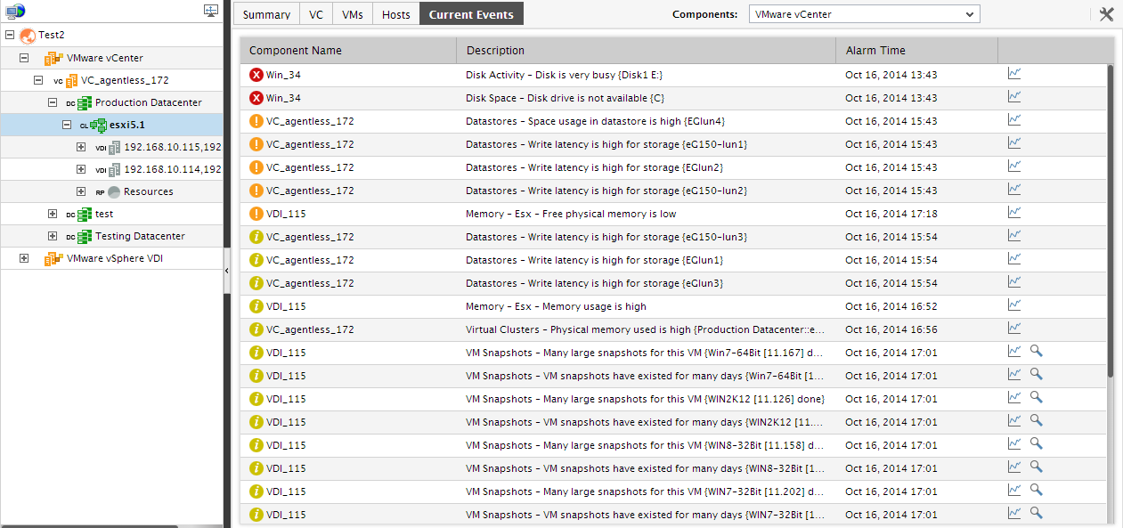Select the test datacenter tree item
The image size is (1123, 528).
(x=104, y=214)
